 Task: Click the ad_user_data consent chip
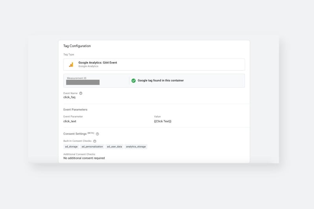[114, 147]
